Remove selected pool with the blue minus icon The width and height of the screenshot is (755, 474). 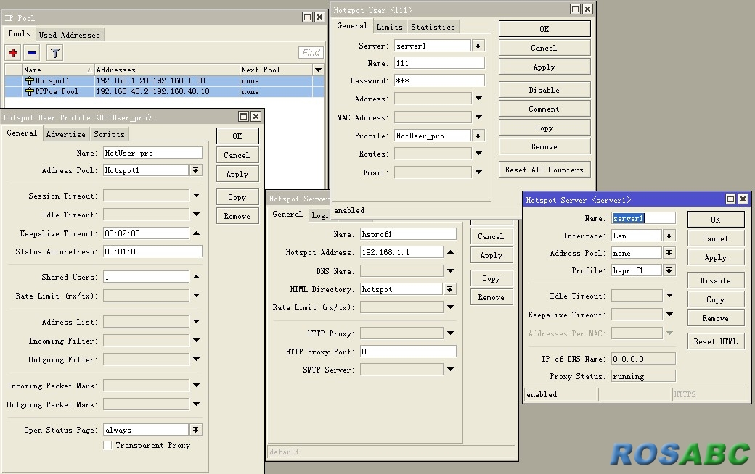(x=32, y=53)
